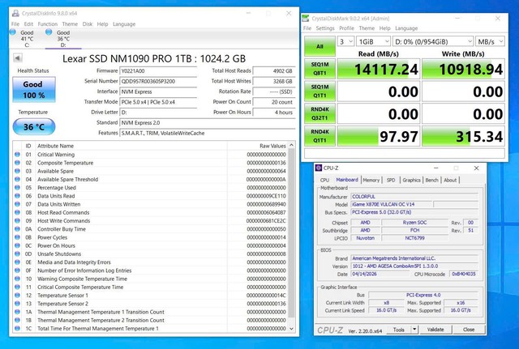Viewport: 519px width, 349px height.
Task: Select 'Media and Data Integrity Errors' row text
Action: pyautogui.click(x=74, y=262)
